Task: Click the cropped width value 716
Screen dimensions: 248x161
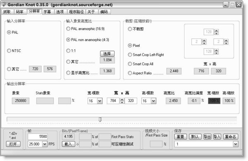Action: click(x=201, y=71)
